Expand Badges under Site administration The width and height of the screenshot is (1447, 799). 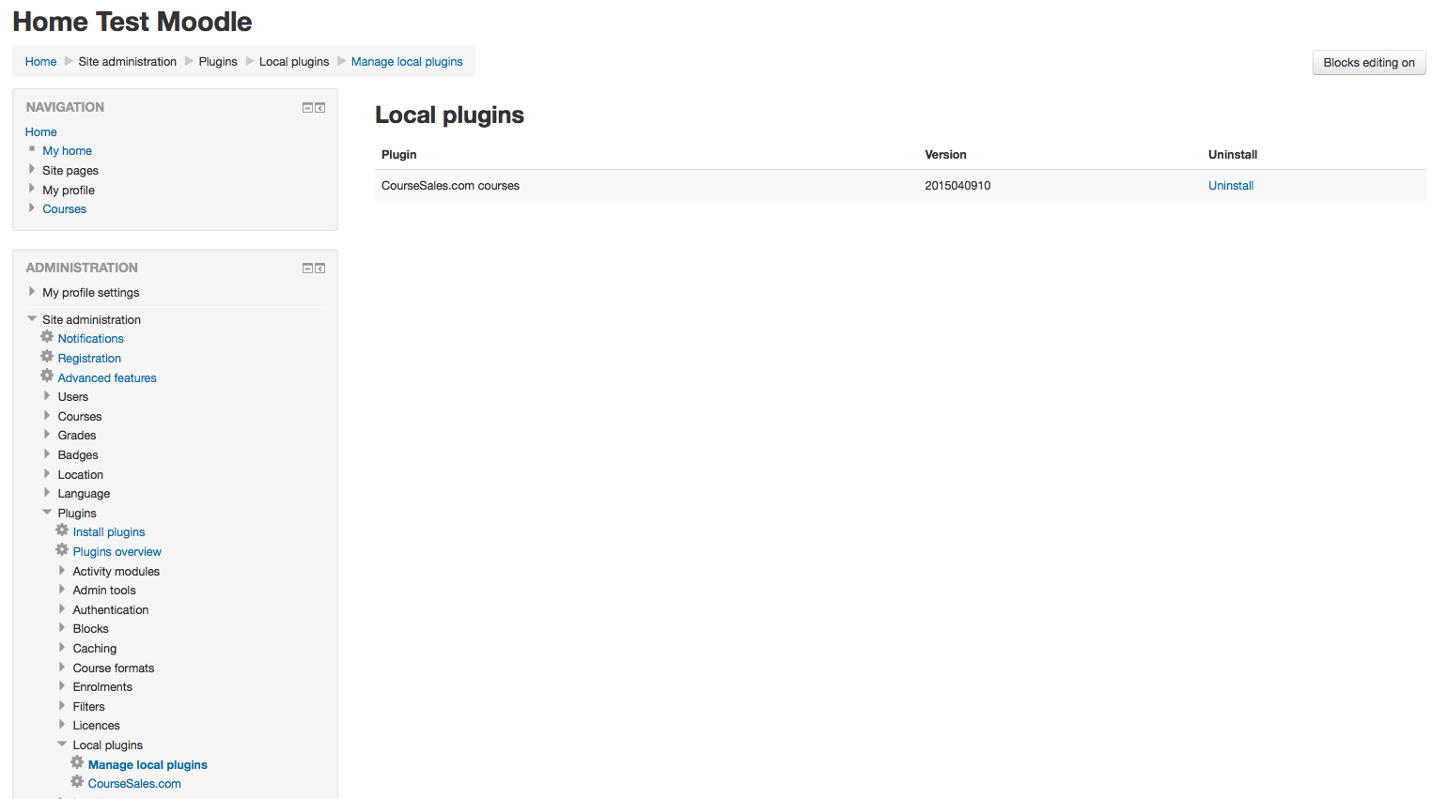tap(47, 454)
